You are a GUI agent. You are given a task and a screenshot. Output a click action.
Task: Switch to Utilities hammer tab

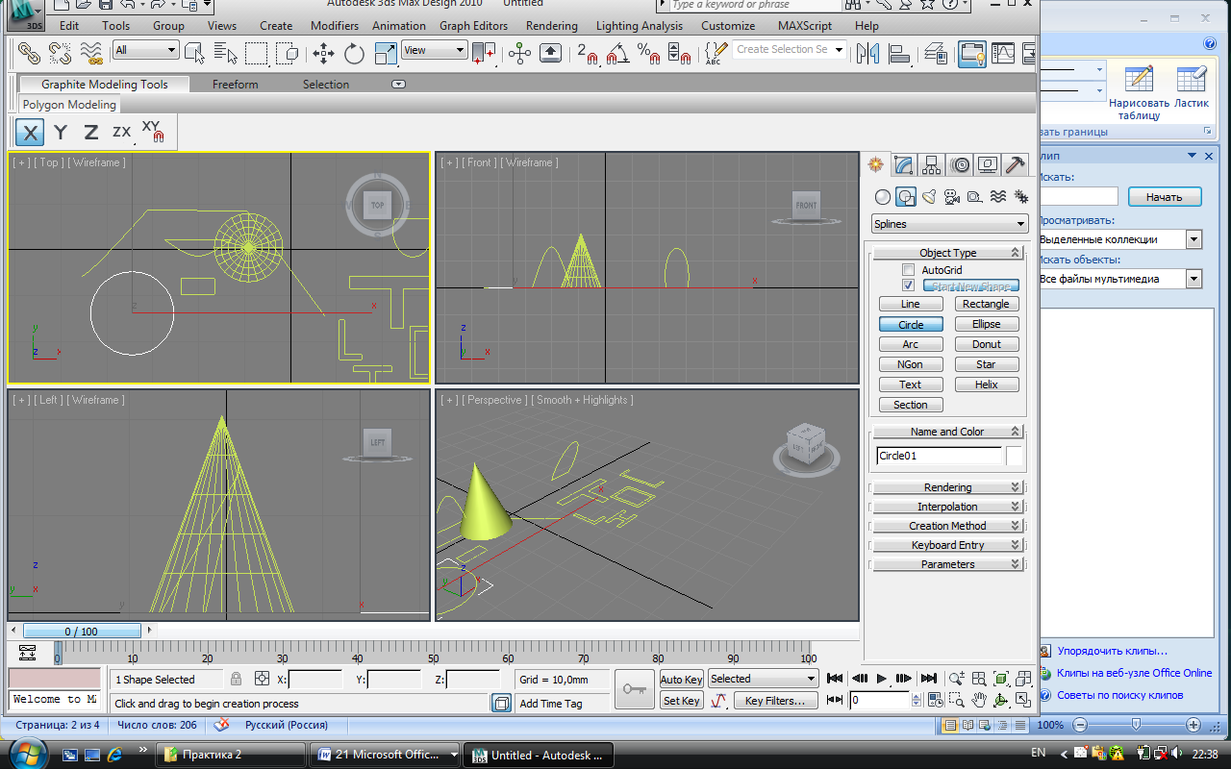(x=1015, y=165)
